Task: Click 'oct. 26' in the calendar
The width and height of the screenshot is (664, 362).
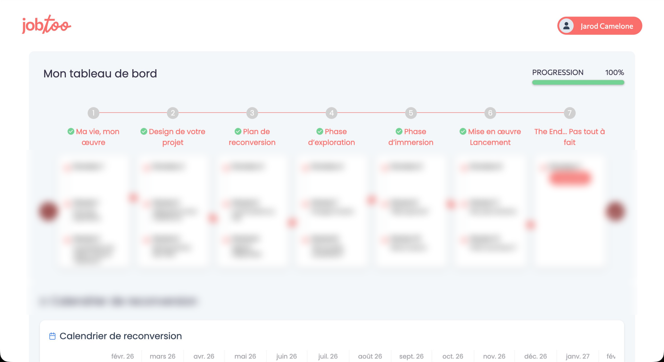Action: [x=453, y=356]
